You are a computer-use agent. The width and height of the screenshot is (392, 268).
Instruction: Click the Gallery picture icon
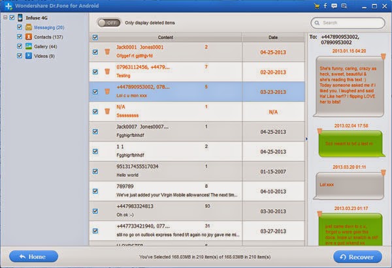[29, 46]
